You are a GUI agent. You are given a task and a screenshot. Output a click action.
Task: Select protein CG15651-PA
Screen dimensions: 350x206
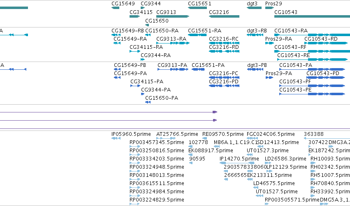pyautogui.click(x=198, y=69)
